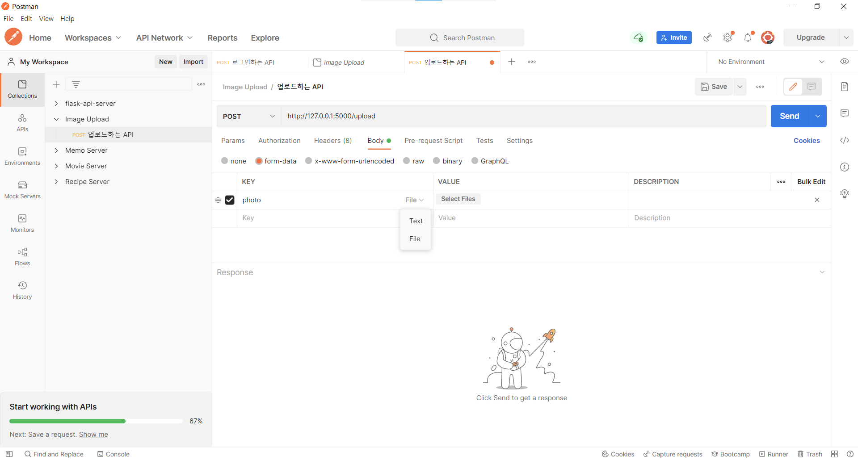
Task: Choose Text from the type popup
Action: pos(416,221)
